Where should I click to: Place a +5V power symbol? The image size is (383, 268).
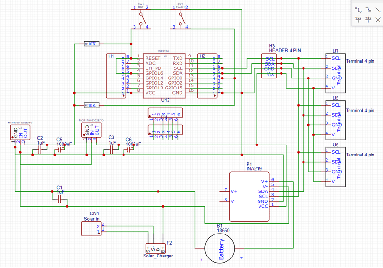(368, 20)
